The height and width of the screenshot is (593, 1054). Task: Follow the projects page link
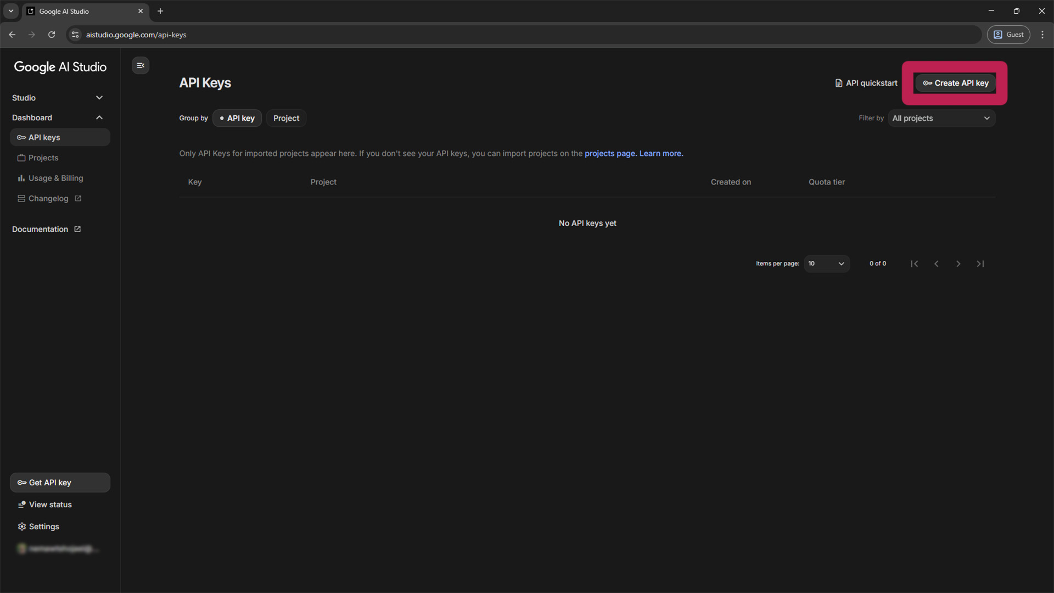[610, 154]
